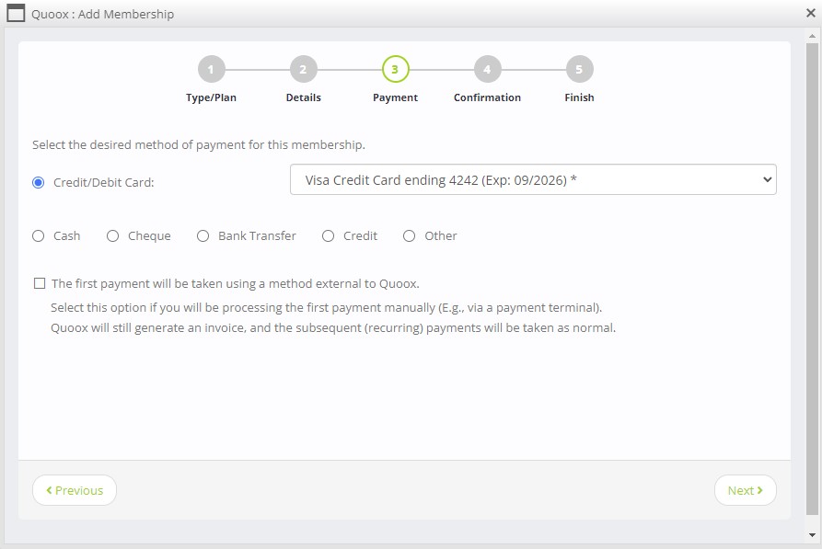
Task: Open the saved card selection dropdown
Action: pyautogui.click(x=532, y=179)
